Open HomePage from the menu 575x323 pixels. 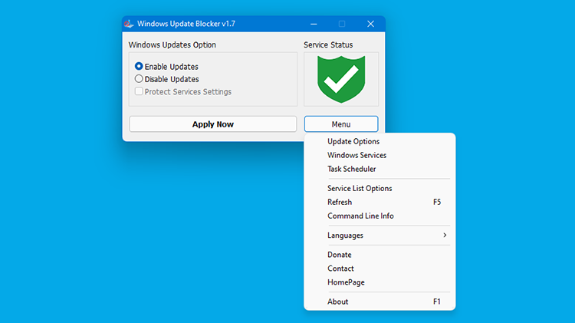[x=379, y=282]
